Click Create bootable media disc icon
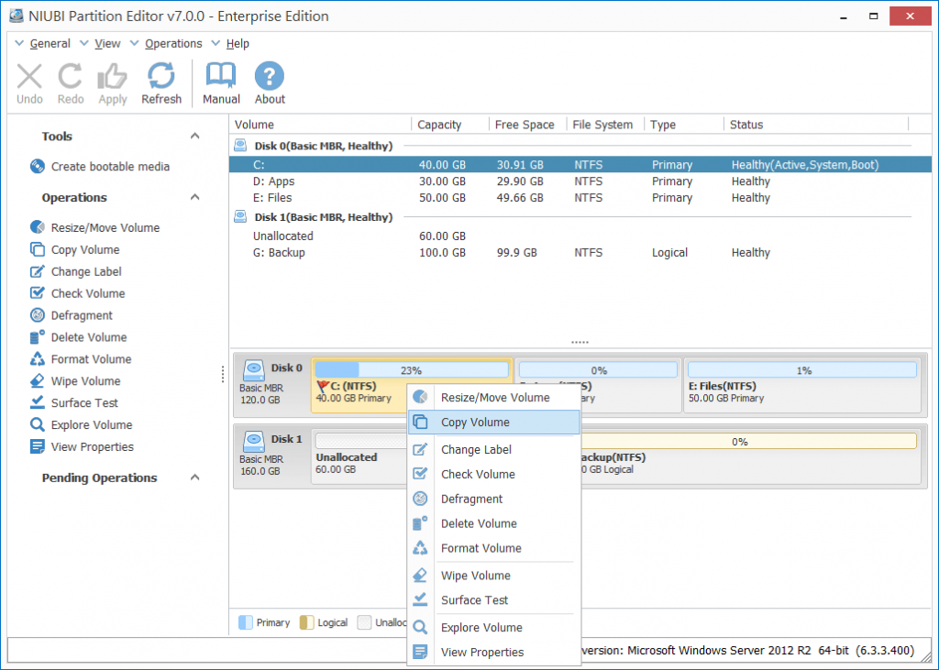The width and height of the screenshot is (939, 670). pyautogui.click(x=38, y=167)
